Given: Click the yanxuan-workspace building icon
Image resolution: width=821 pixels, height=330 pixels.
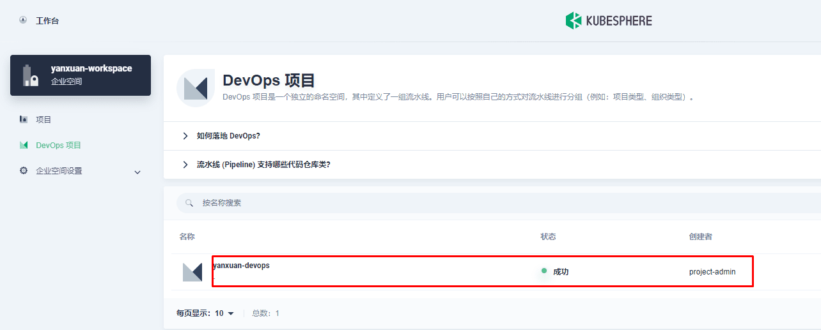Looking at the screenshot, I should coord(31,75).
